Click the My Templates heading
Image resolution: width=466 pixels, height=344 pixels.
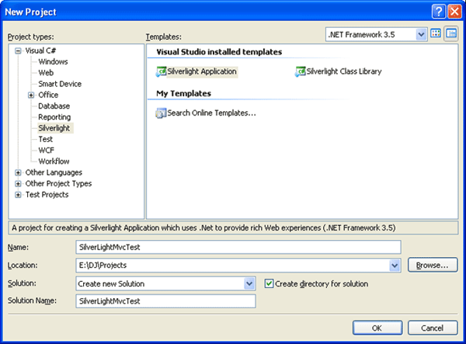(x=183, y=94)
